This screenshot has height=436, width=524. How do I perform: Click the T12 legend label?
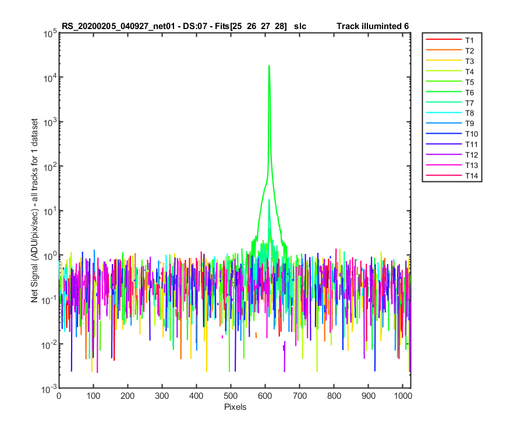(x=471, y=155)
